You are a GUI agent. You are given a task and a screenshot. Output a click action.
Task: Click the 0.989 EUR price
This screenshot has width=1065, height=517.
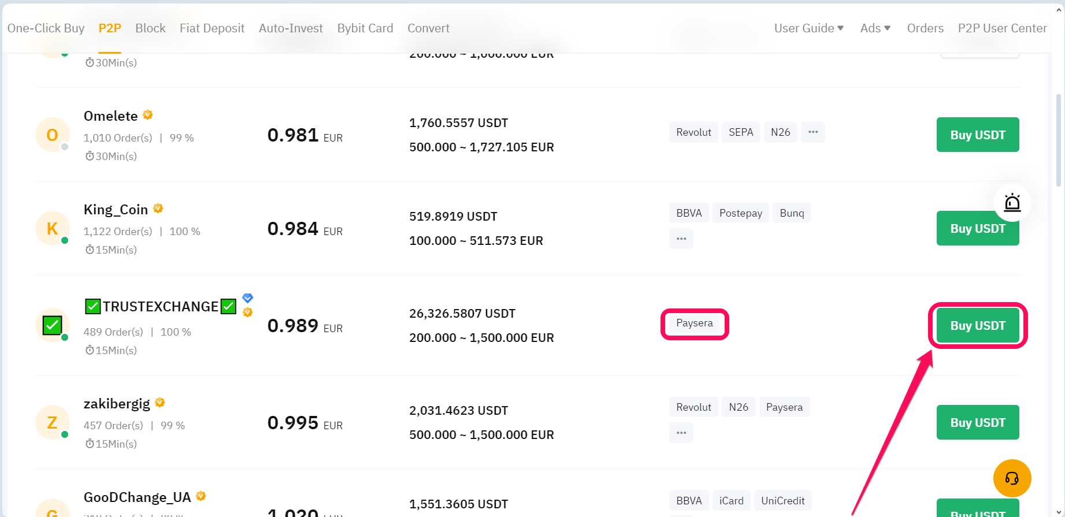pos(305,326)
